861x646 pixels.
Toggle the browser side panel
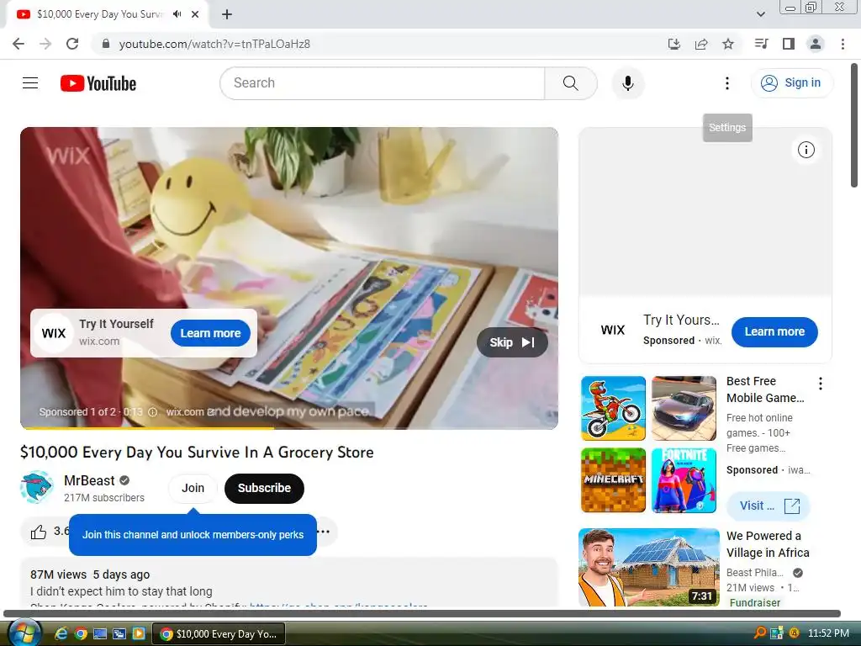(x=789, y=44)
